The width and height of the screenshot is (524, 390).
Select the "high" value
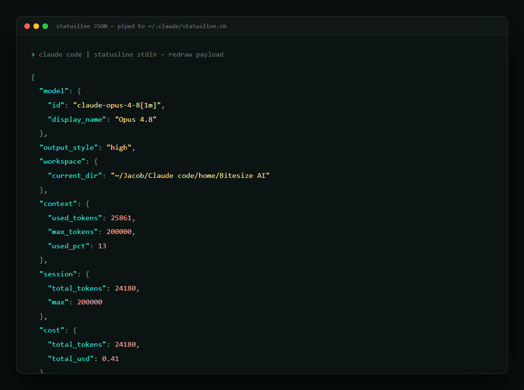click(x=119, y=147)
